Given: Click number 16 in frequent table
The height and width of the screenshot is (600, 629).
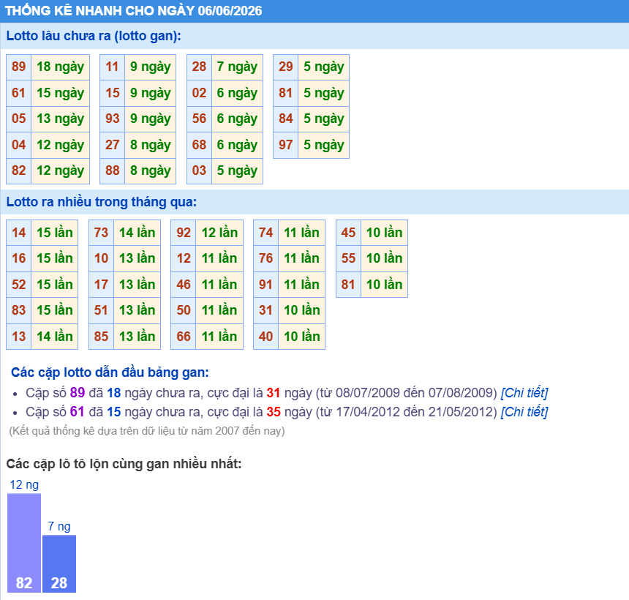Looking at the screenshot, I should click(x=19, y=258).
